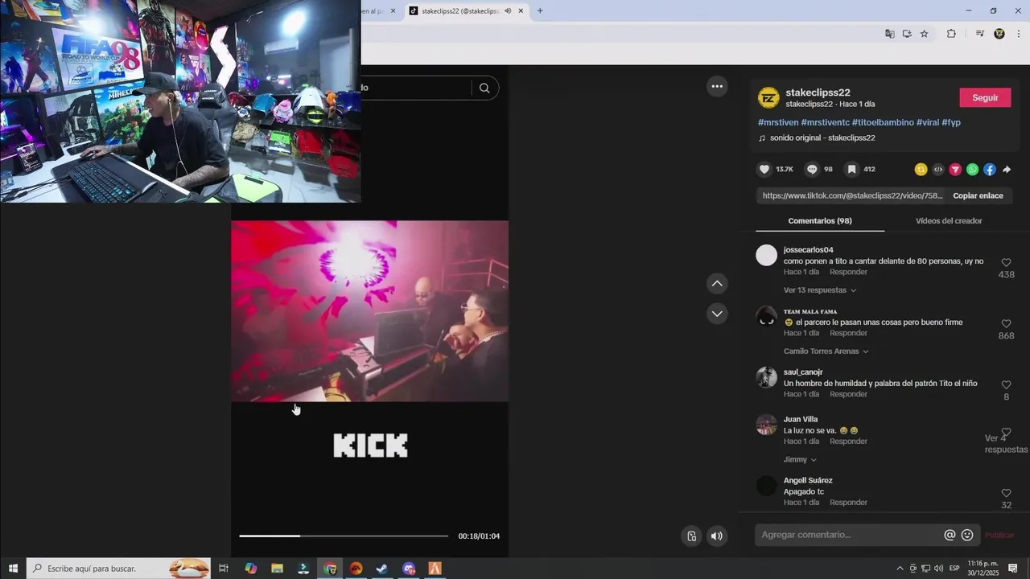Viewport: 1030px width, 579px height.
Task: Mute the tab using its audio icon
Action: pos(508,10)
